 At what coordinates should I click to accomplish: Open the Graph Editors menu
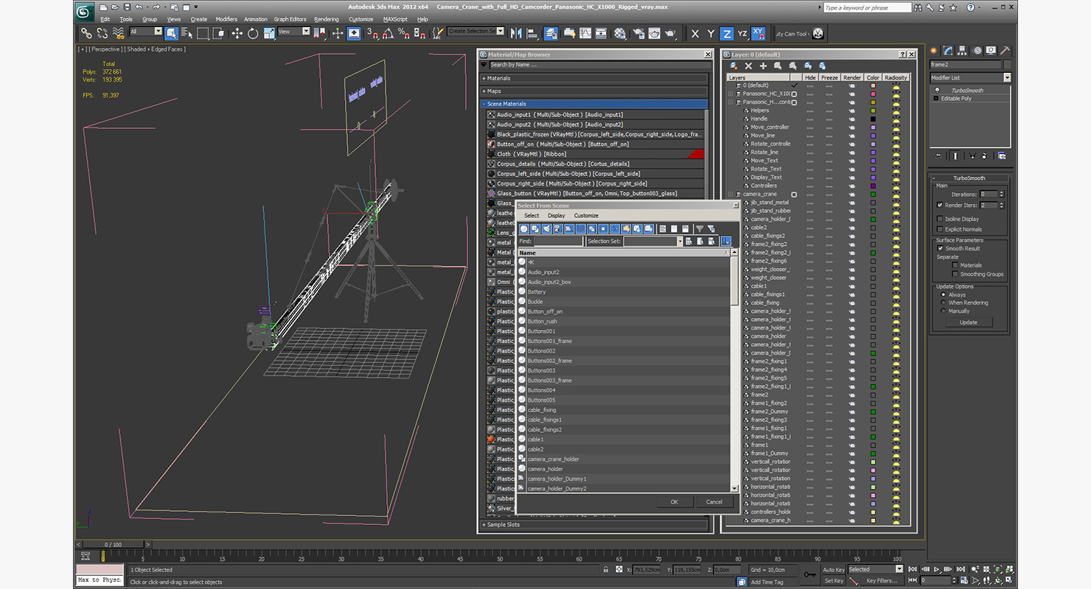tap(290, 19)
